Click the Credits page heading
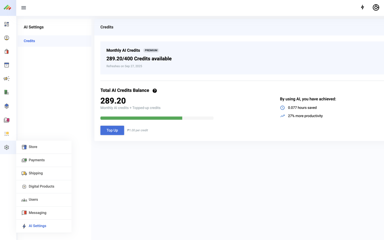 tap(107, 27)
